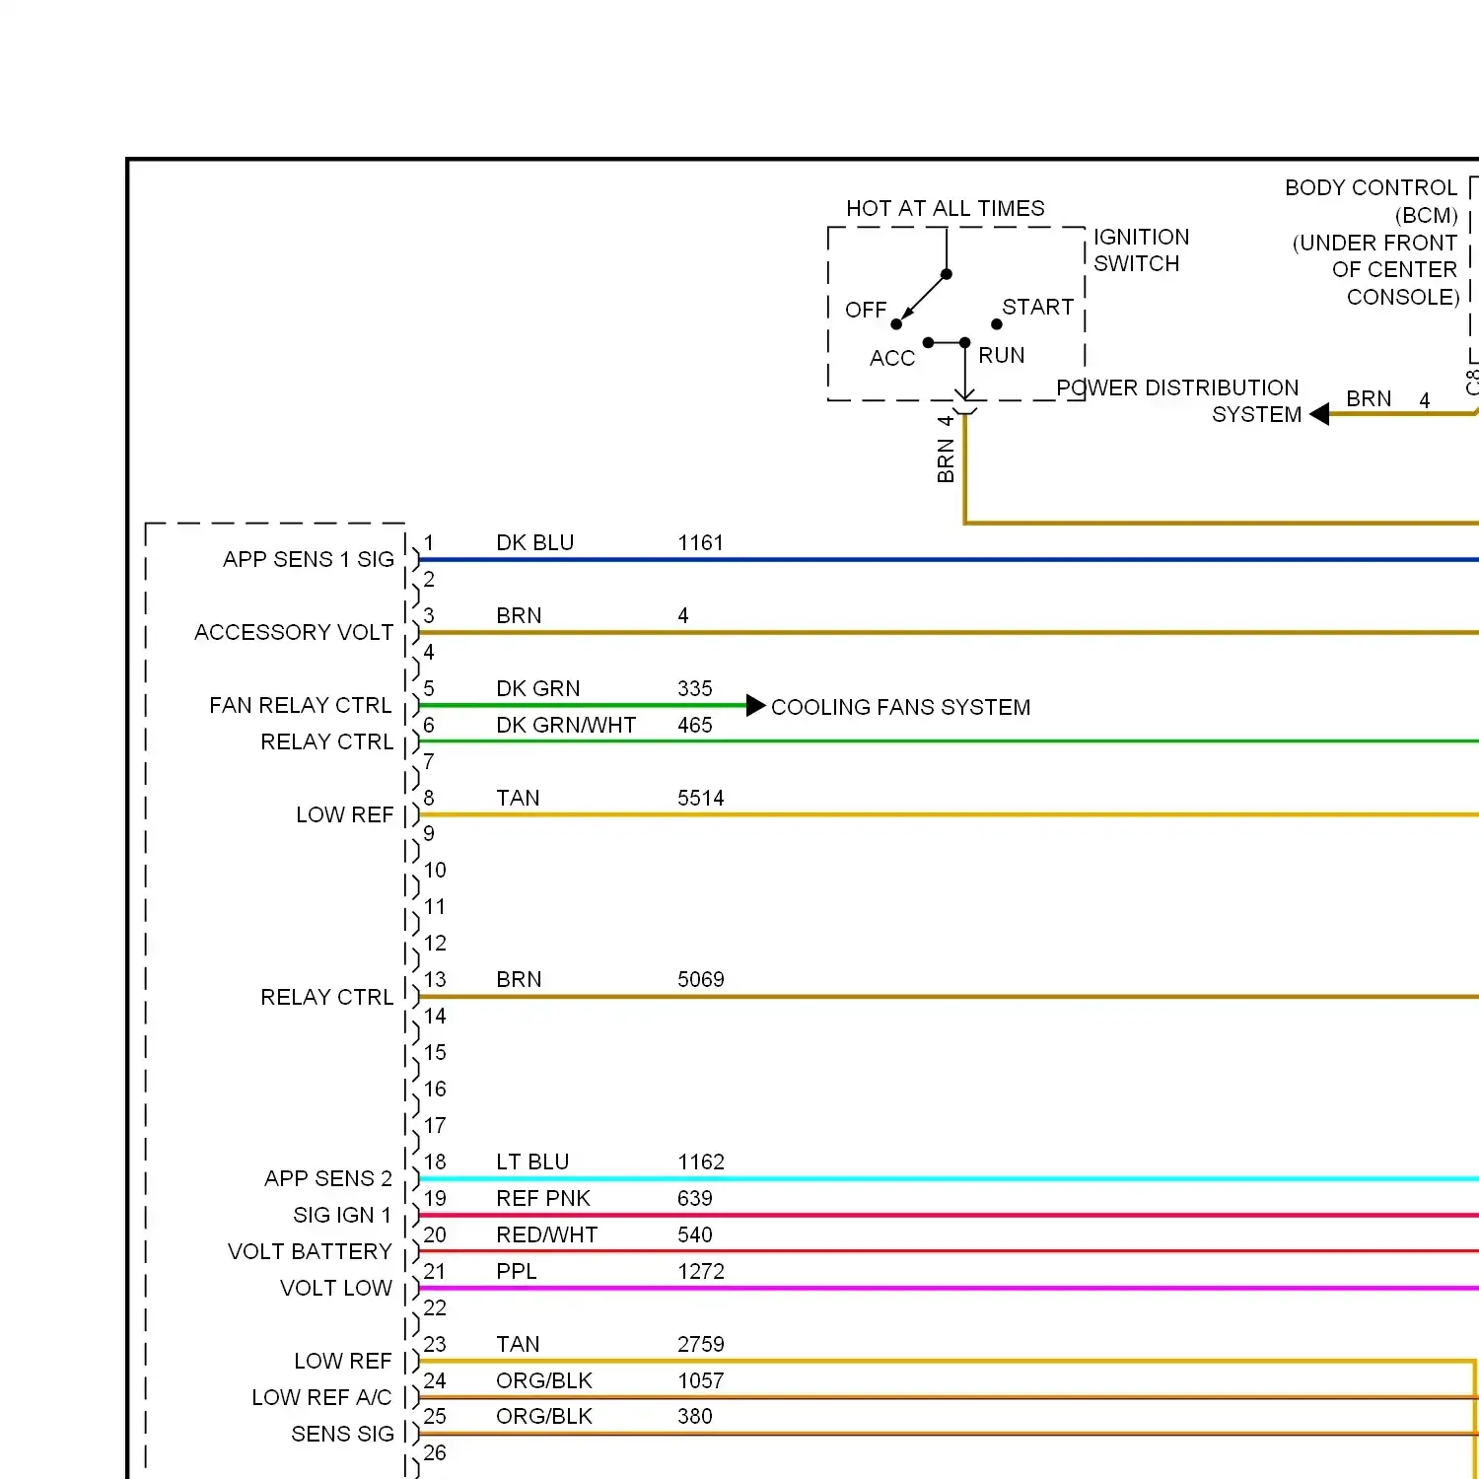
Task: Click connector pin number 26
Action: coord(435,1452)
